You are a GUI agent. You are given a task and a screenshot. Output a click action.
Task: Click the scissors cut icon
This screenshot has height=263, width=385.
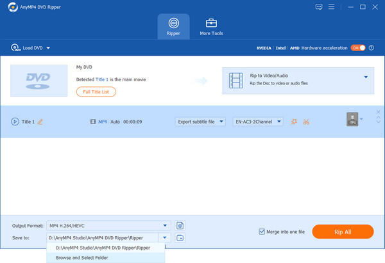(x=306, y=122)
